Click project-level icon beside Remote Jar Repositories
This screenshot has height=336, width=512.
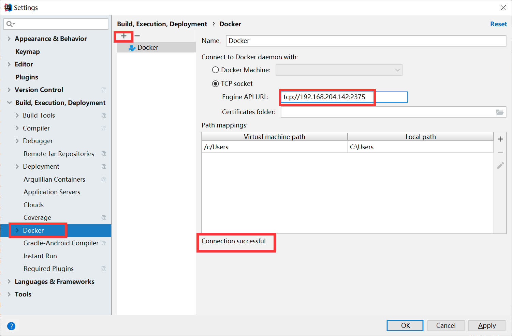click(104, 154)
